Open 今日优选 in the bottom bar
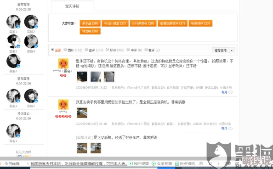The image size is (273, 169). pyautogui.click(x=12, y=163)
